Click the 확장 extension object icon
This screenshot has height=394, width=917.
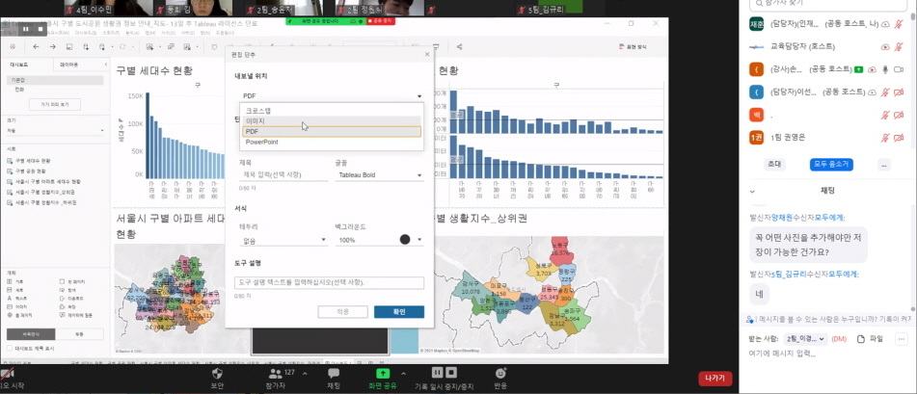(x=63, y=306)
